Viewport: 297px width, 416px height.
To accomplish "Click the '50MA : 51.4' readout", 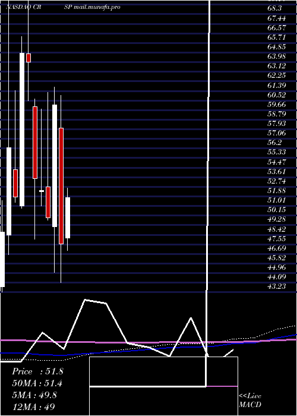I will coord(37,383).
